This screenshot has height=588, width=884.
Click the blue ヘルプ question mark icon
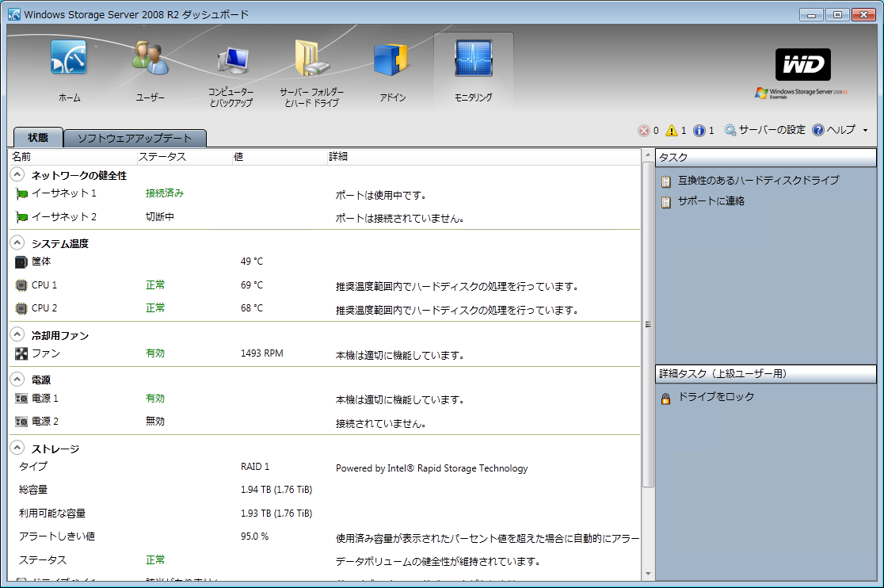[x=818, y=130]
